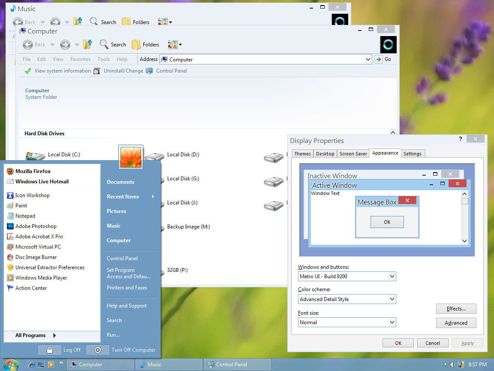
Task: Launch Icon Workshop
Action: click(x=33, y=195)
